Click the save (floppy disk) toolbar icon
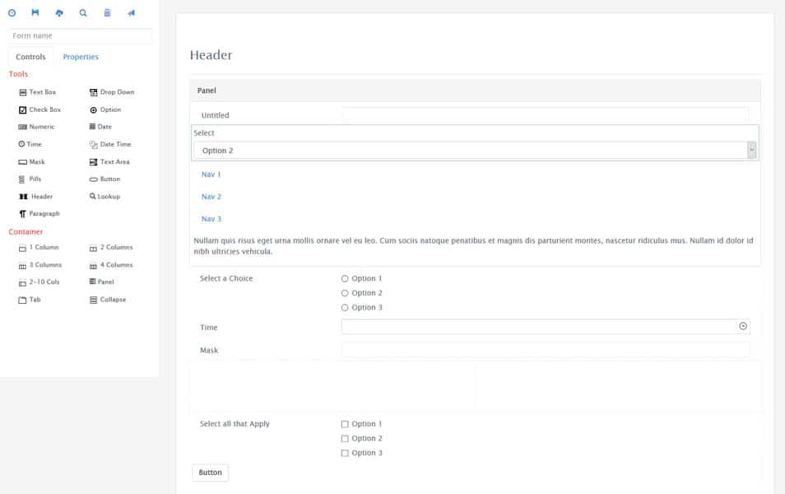 pyautogui.click(x=35, y=13)
